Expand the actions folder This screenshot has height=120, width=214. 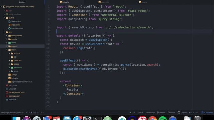click(9, 53)
